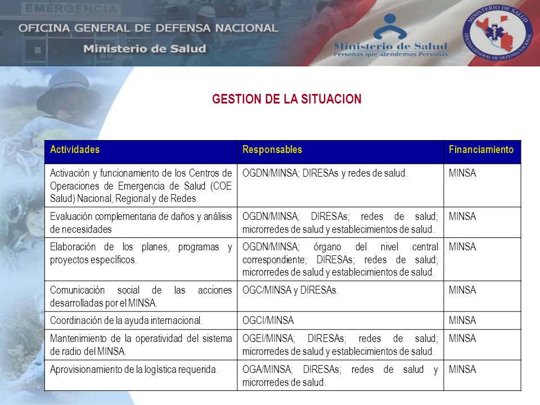Click cell 'Evaluación complementaria de daños y análisis de necesidades'
Viewport: 540px width, 405px height.
tap(141, 223)
